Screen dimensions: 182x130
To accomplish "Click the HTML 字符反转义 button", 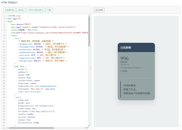I will point(35,10).
